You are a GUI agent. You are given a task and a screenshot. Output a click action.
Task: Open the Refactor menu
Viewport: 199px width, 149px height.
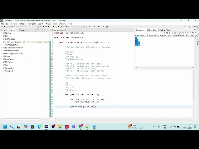point(23,24)
